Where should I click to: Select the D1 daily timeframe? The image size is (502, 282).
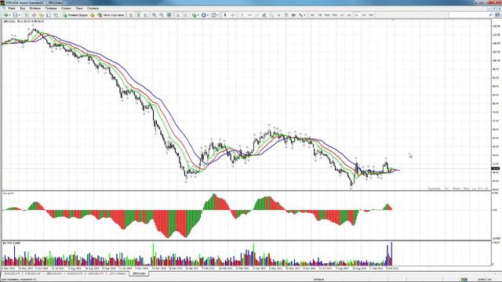357,15
